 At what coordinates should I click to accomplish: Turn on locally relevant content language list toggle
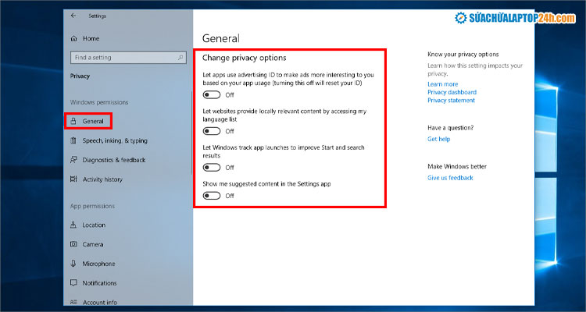click(x=211, y=131)
